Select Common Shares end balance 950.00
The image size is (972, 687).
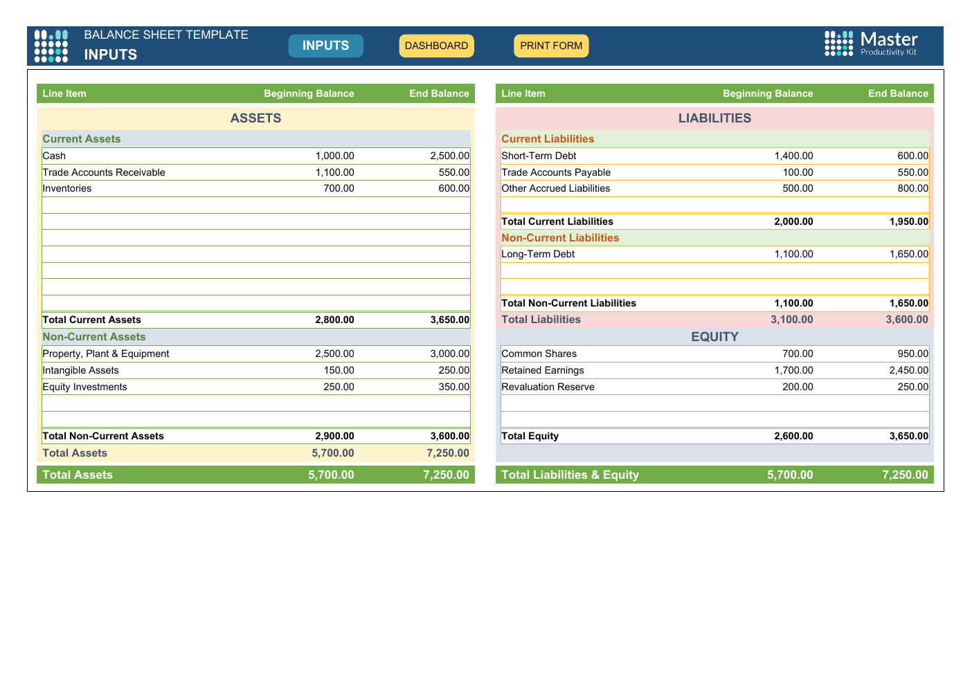912,354
